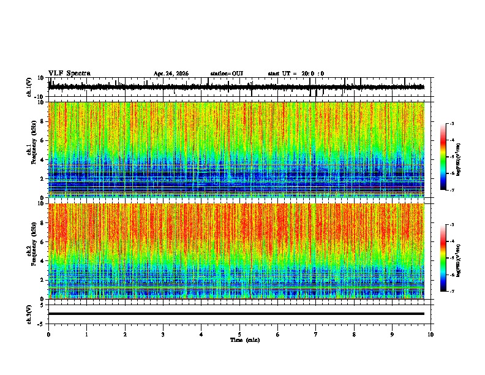This screenshot has width=485, height=375.
Task: Click the 7 minute tick on time axis
Action: (316, 335)
